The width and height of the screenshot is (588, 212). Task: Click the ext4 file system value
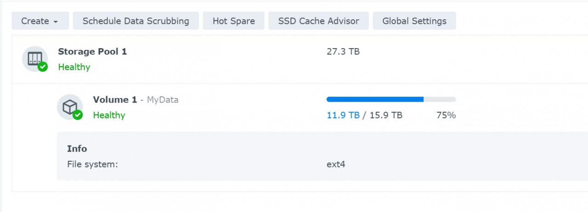click(336, 164)
